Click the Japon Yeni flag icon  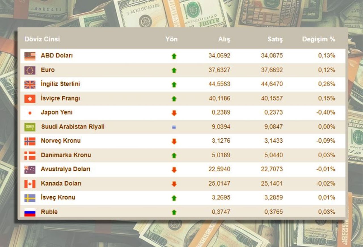[30, 113]
